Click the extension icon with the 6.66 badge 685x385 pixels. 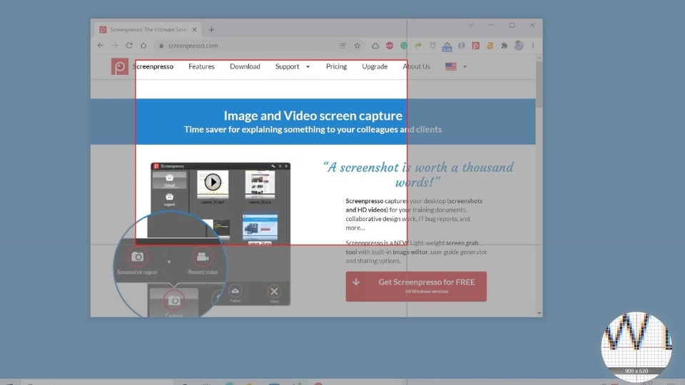point(447,46)
